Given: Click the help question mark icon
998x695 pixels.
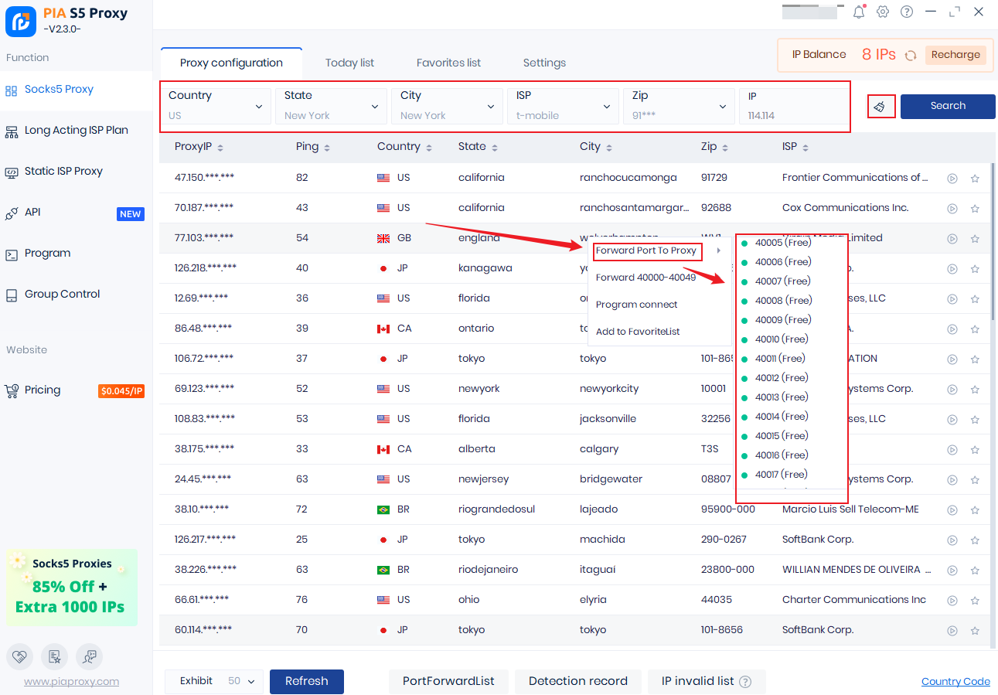Looking at the screenshot, I should (x=907, y=12).
